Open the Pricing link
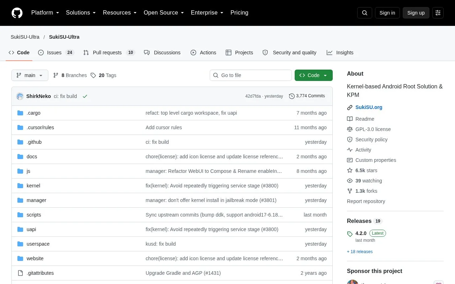 (x=239, y=13)
